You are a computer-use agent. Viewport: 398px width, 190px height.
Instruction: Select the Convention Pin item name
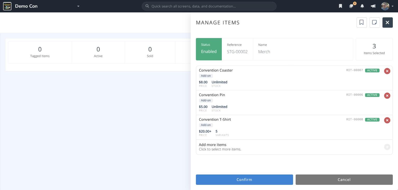[212, 95]
